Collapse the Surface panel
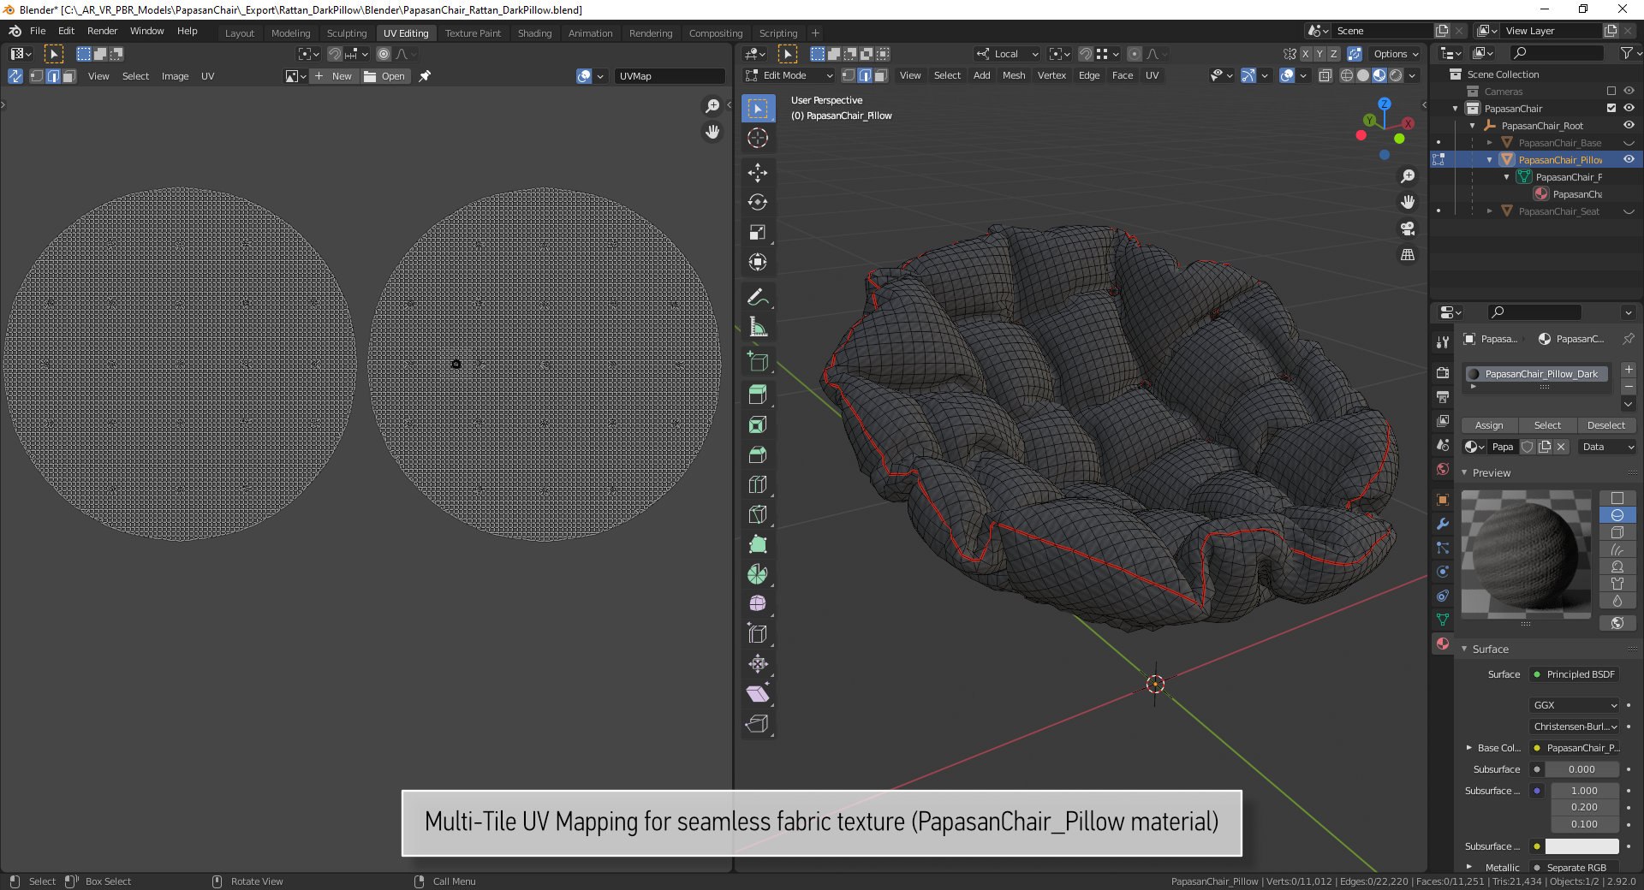 [1464, 649]
